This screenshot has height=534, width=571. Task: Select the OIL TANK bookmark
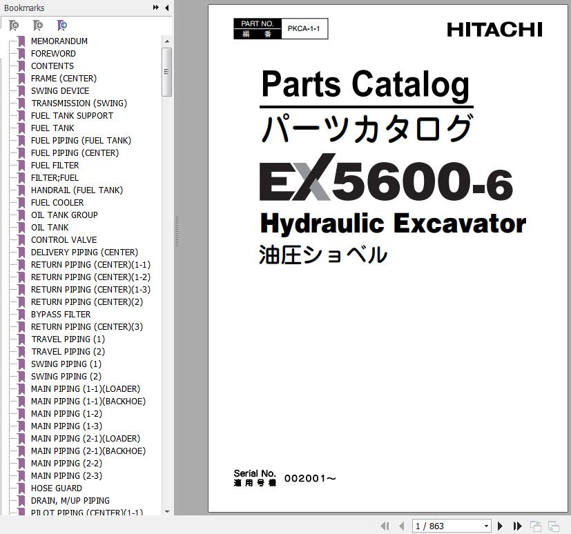coord(50,228)
